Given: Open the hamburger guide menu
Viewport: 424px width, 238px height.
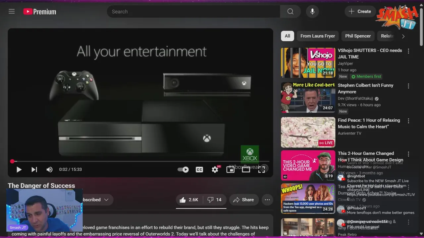Looking at the screenshot, I should (x=12, y=12).
